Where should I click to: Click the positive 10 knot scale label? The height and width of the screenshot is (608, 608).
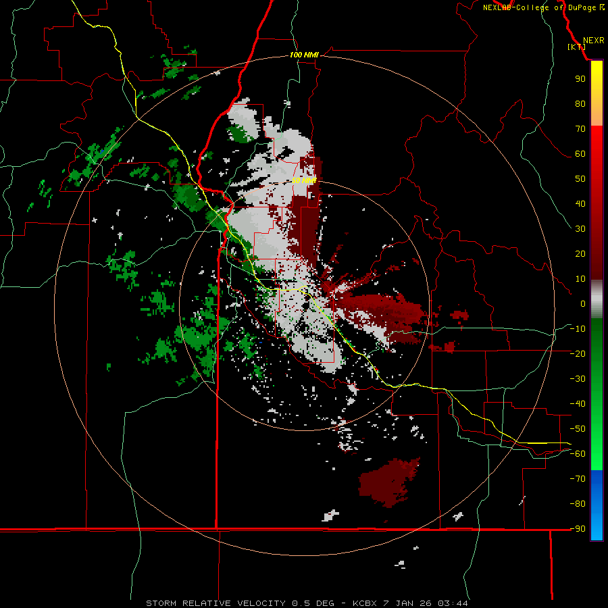(580, 279)
